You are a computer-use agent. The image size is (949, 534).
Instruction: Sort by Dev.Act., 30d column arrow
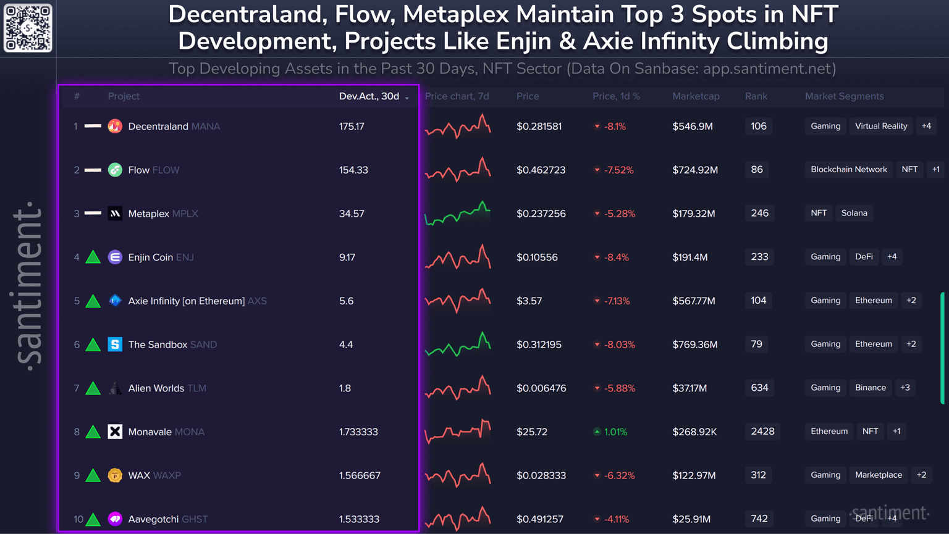pos(407,98)
